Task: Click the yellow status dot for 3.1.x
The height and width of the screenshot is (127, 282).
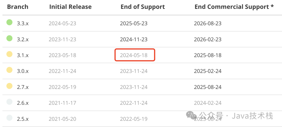Action: tap(9, 54)
